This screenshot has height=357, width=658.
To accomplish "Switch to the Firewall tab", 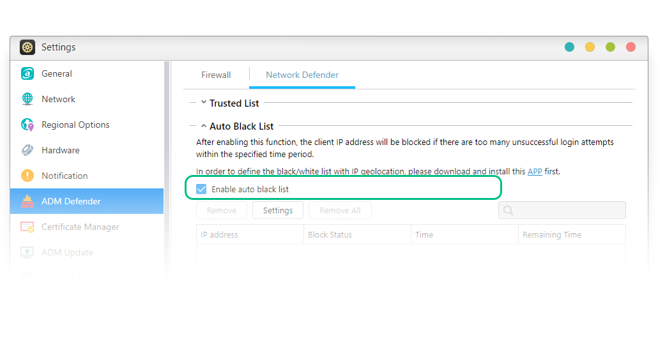I will 216,75.
